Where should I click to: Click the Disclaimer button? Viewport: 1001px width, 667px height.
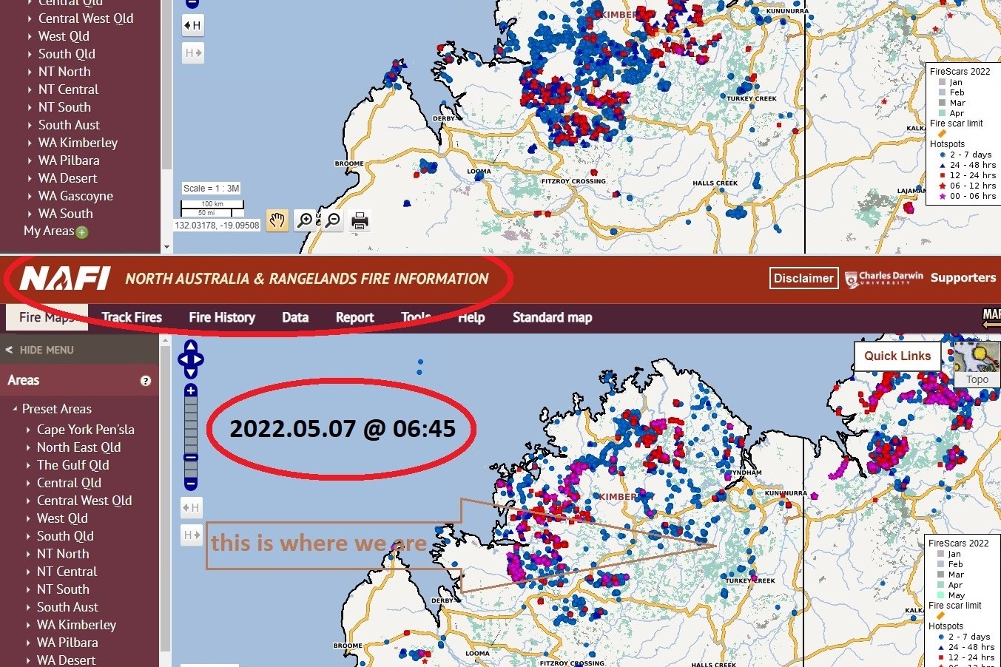pos(803,278)
